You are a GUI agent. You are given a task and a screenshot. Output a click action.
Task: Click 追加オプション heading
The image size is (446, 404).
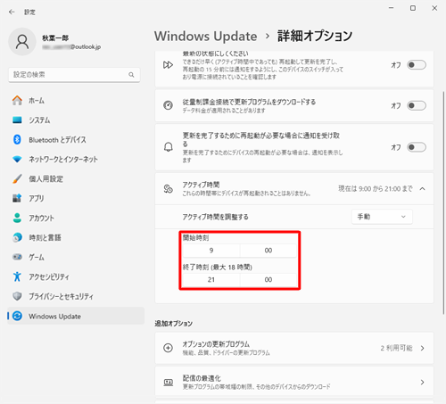point(173,324)
